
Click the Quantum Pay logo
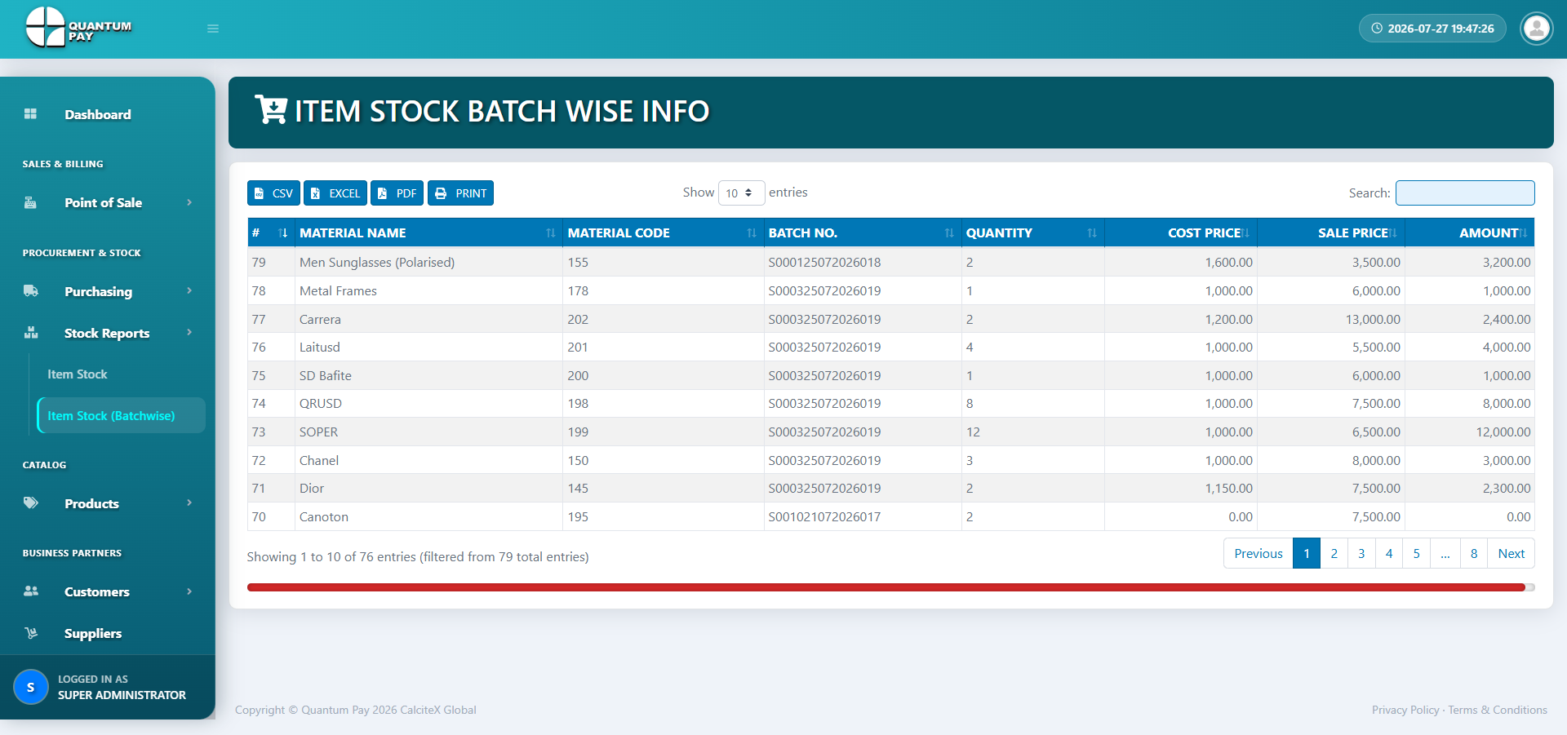(x=78, y=28)
